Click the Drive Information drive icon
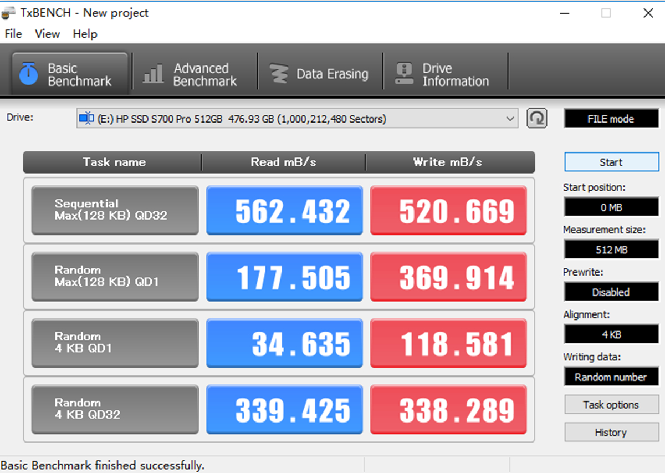Viewport: 665px width, 473px height. pos(405,74)
